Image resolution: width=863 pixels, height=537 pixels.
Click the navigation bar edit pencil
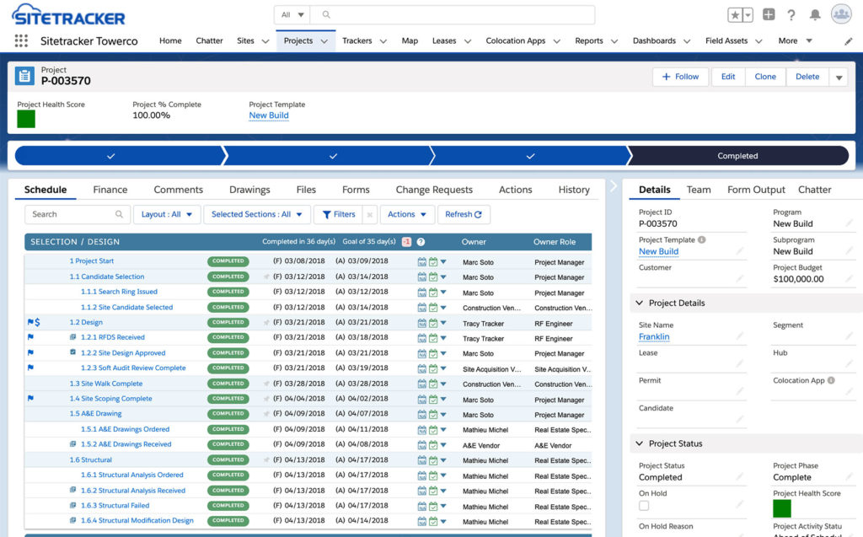pyautogui.click(x=848, y=41)
